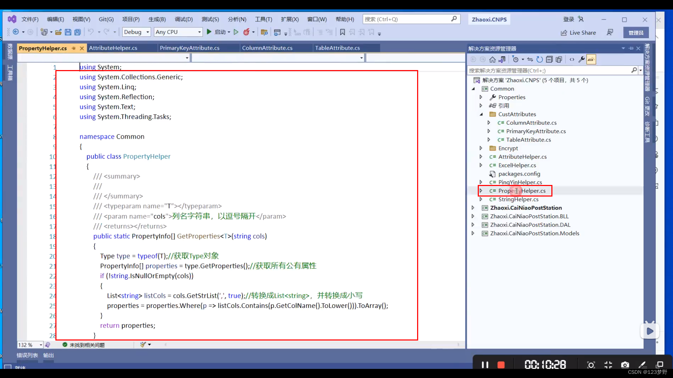Image resolution: width=673 pixels, height=378 pixels.
Task: Click sync with active document icon
Action: click(530, 60)
